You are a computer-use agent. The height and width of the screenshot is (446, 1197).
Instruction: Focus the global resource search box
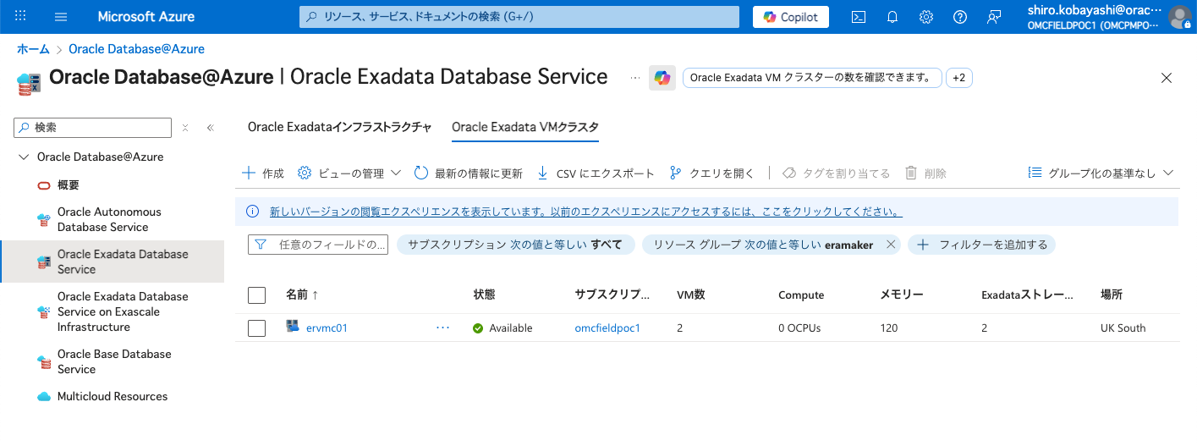pos(518,17)
